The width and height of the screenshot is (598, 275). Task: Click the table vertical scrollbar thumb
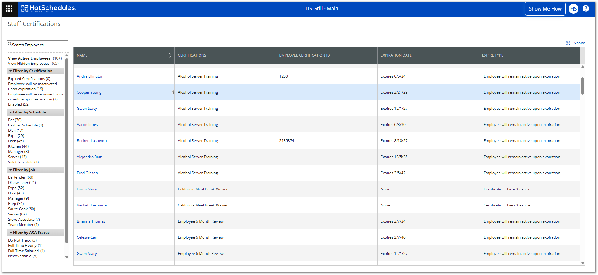click(x=583, y=86)
